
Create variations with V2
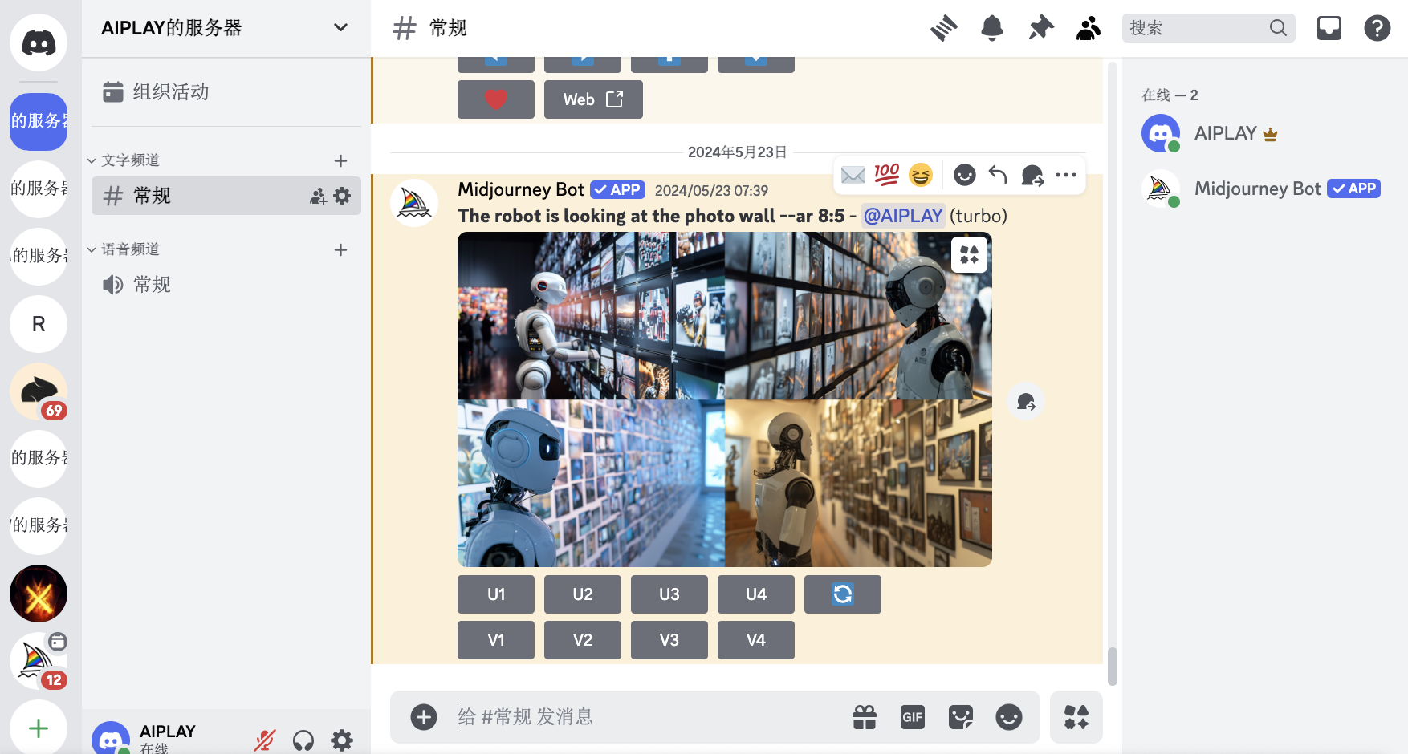click(x=583, y=640)
